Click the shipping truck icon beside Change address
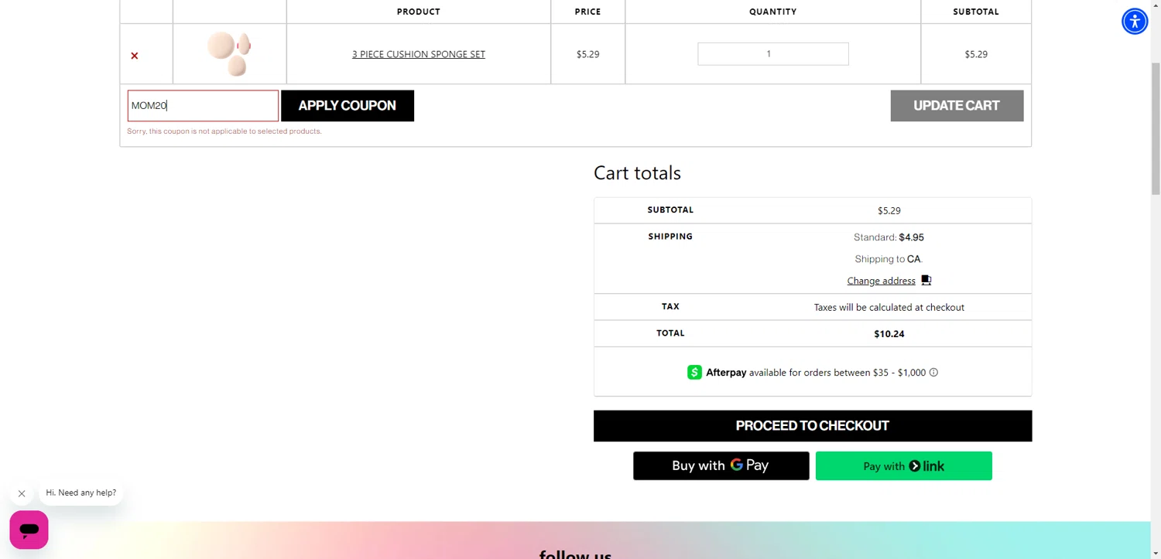The width and height of the screenshot is (1161, 559). click(926, 281)
